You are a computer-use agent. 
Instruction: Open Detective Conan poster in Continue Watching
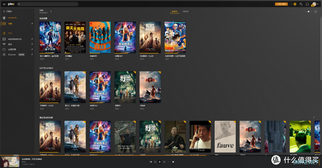coord(175,37)
